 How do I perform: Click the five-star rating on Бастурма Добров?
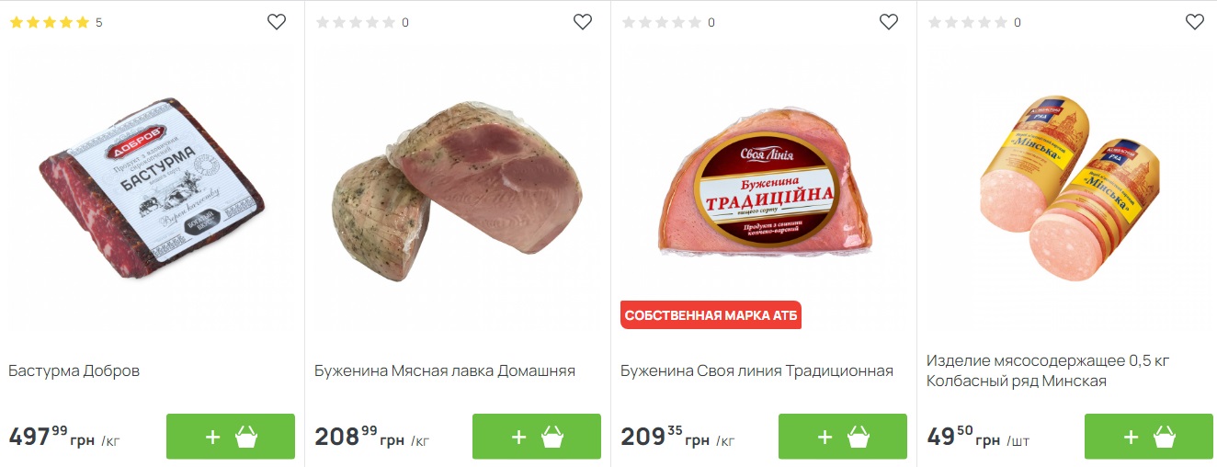pyautogui.click(x=50, y=23)
